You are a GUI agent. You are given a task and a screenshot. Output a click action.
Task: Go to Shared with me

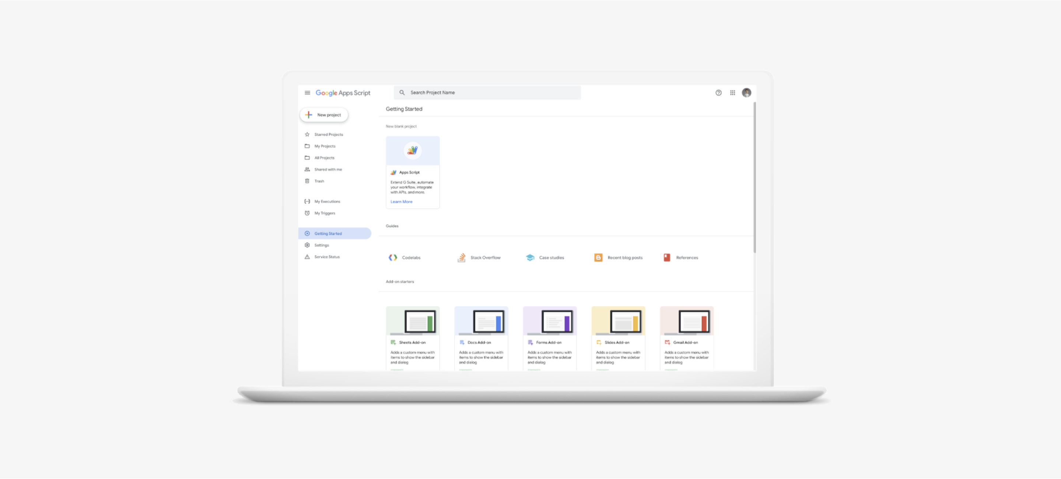coord(328,170)
